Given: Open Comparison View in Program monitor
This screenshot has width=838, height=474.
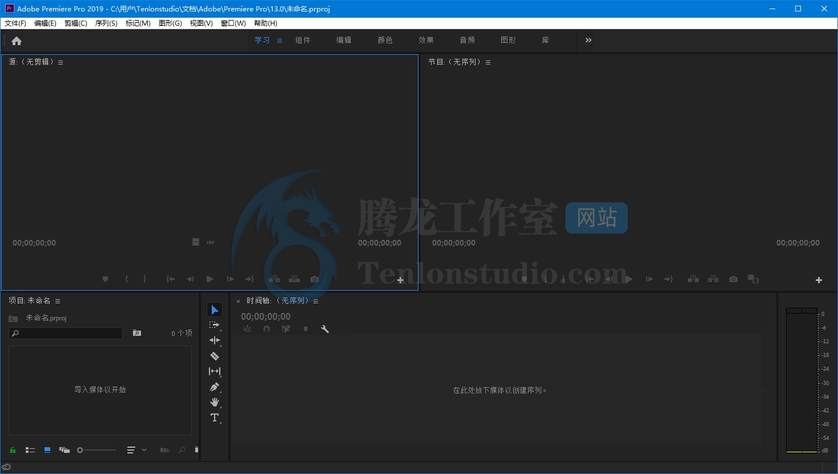Looking at the screenshot, I should coord(754,279).
